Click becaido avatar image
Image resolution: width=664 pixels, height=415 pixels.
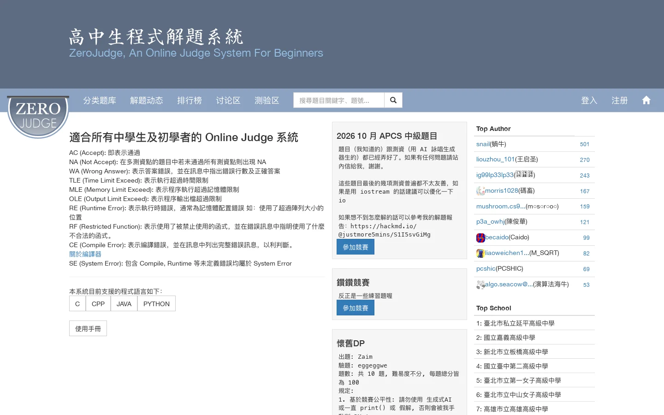click(x=480, y=238)
